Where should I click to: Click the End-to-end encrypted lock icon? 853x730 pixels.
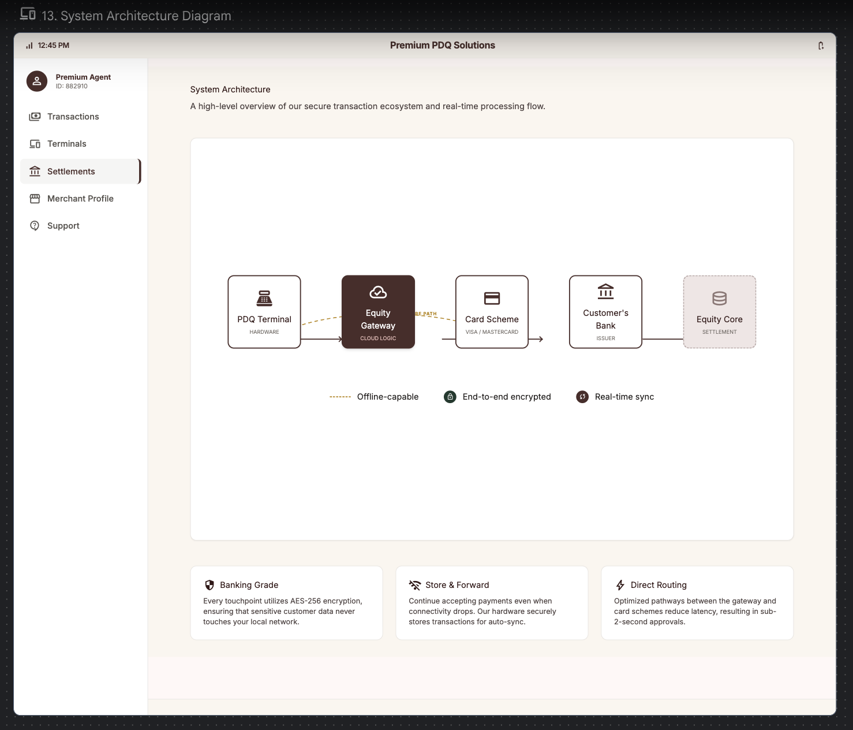click(x=450, y=397)
